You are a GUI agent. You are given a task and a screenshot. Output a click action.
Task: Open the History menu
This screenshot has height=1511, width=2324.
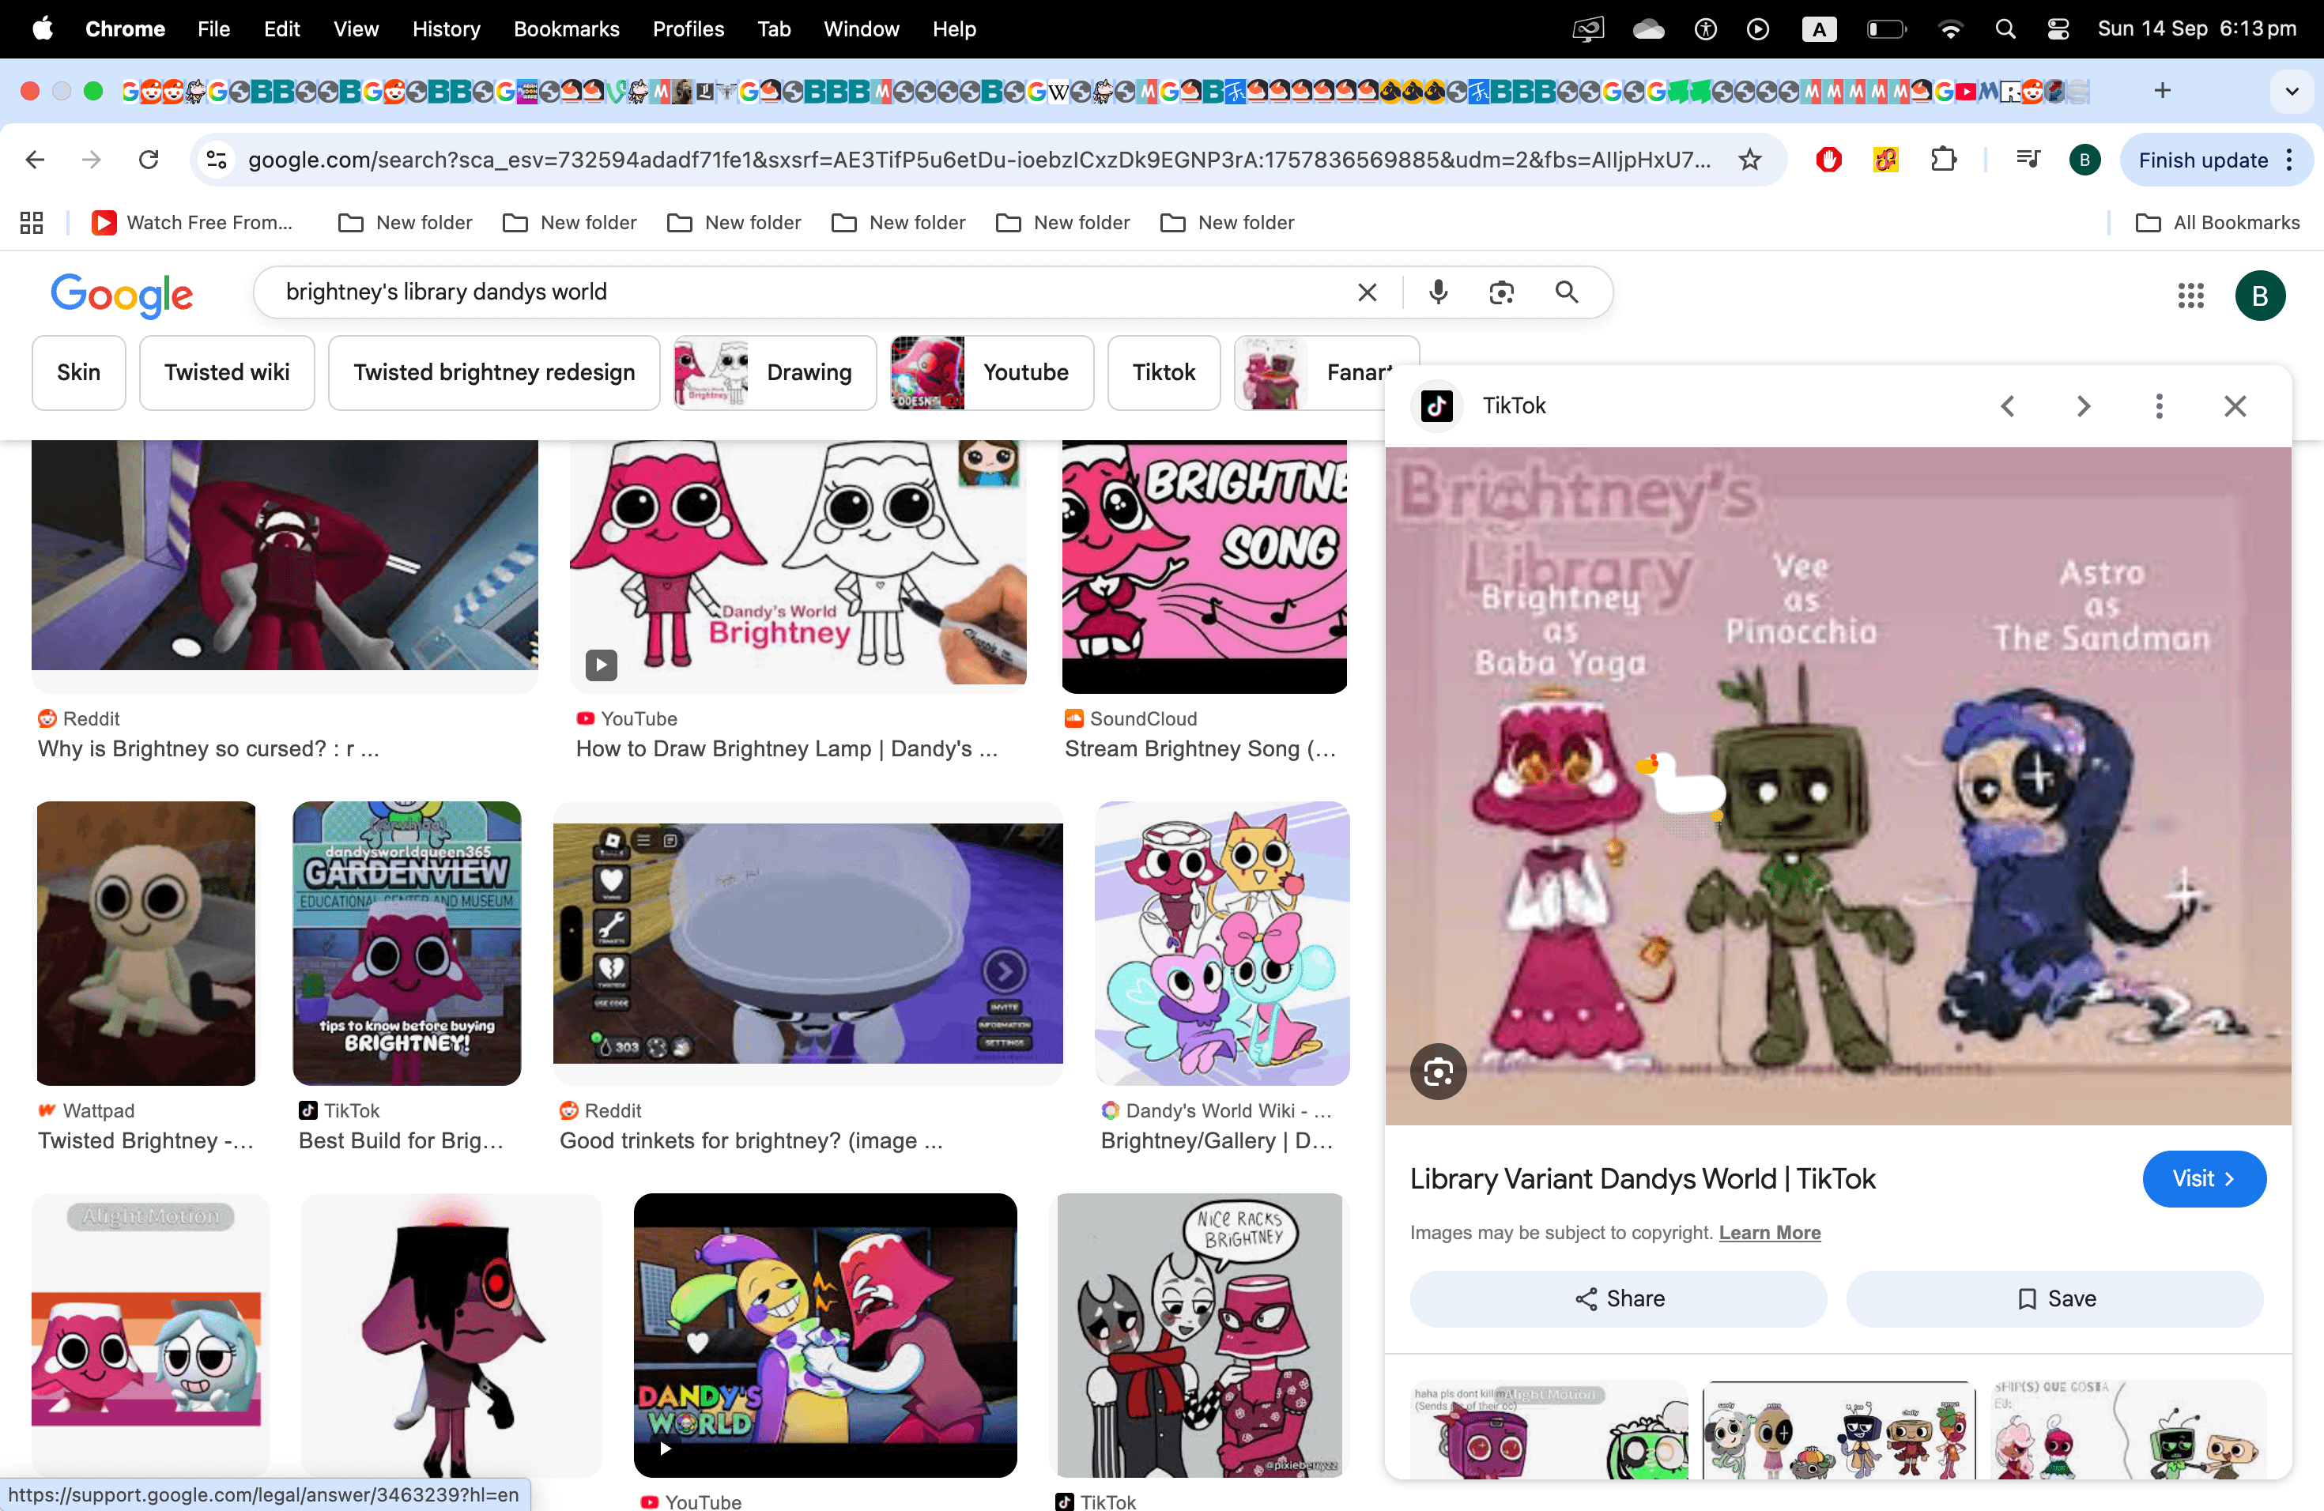(447, 28)
